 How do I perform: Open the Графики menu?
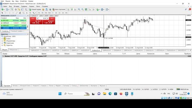coord(24,6)
